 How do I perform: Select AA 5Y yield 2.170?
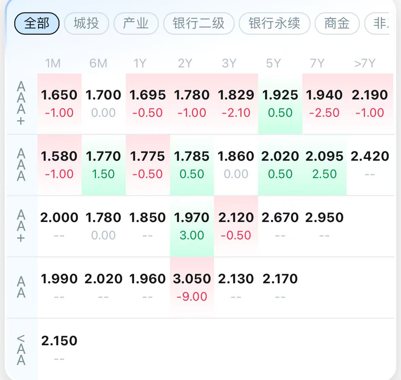(280, 288)
